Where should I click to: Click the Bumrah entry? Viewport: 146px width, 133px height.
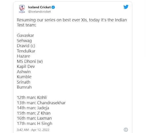point(24,87)
